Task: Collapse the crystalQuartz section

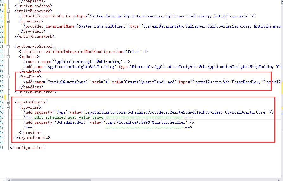Action: tap(8, 103)
